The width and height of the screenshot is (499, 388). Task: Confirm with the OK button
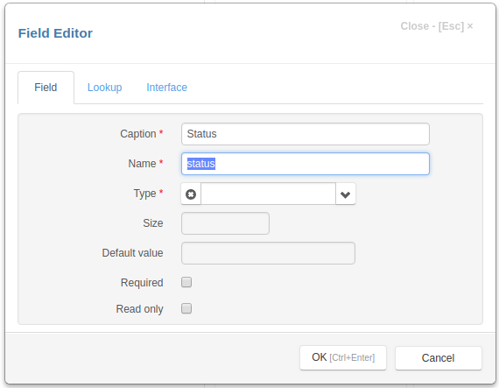point(343,357)
